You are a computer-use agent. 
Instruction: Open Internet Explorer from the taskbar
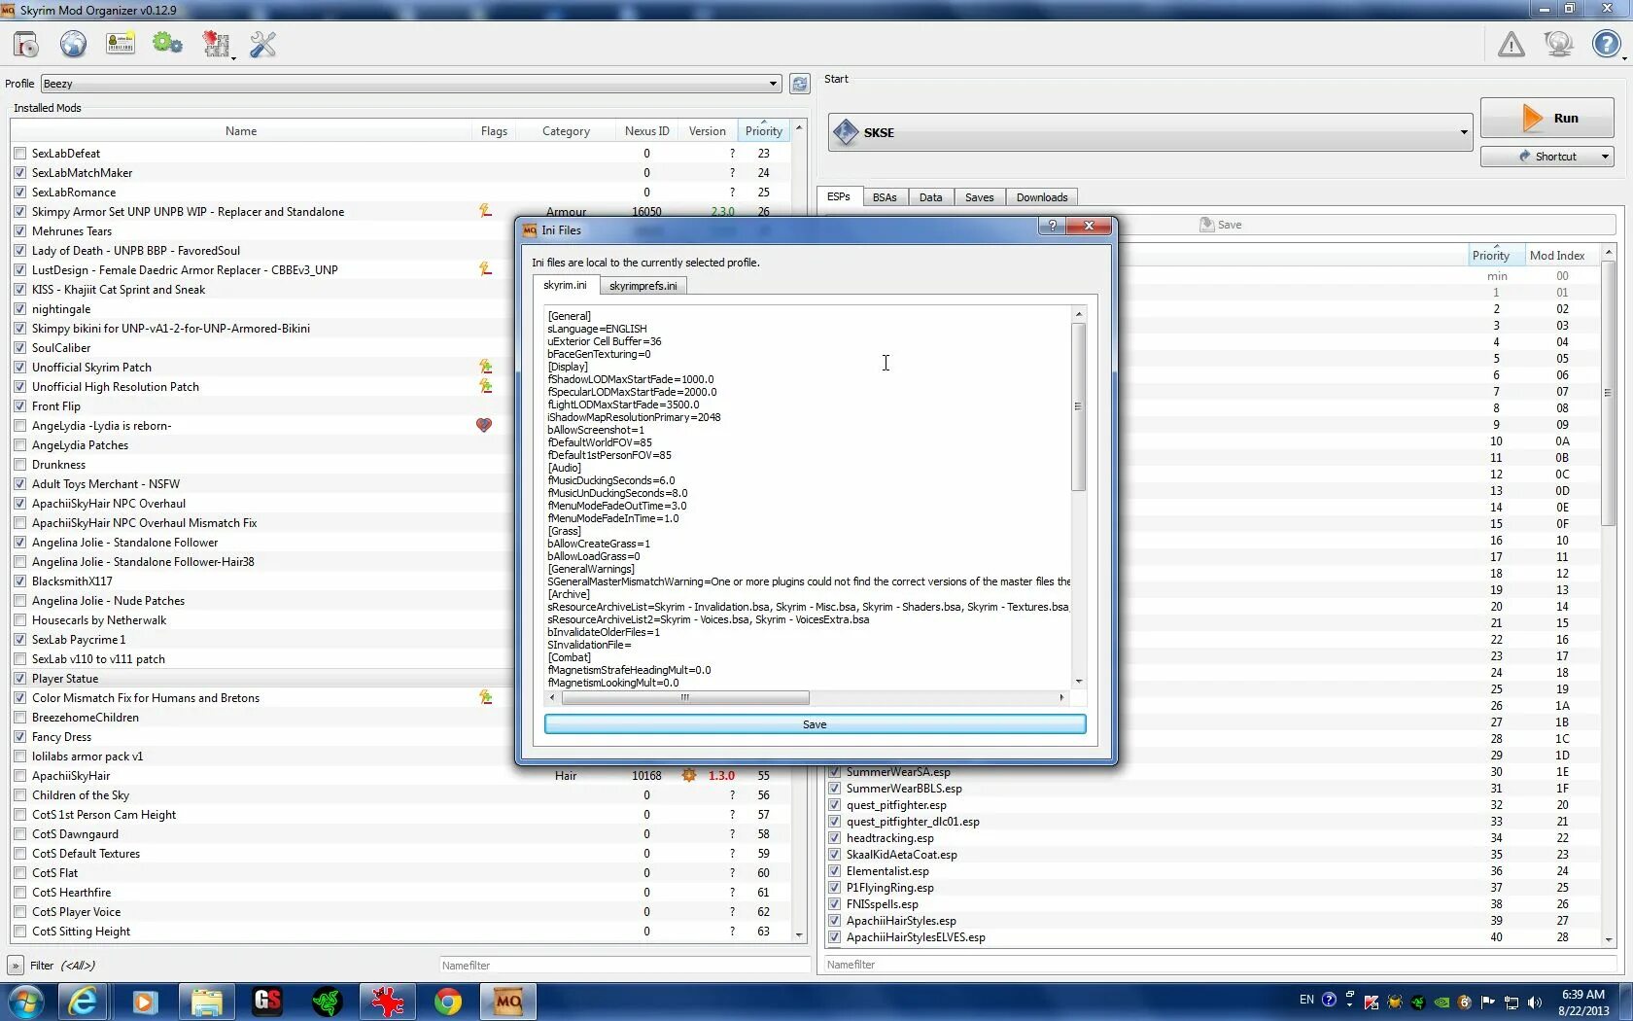click(84, 1002)
